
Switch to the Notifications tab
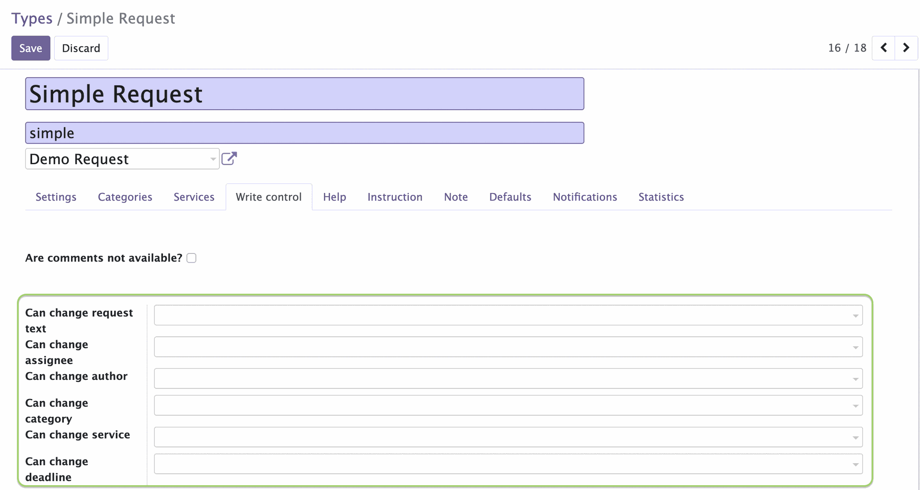(585, 197)
